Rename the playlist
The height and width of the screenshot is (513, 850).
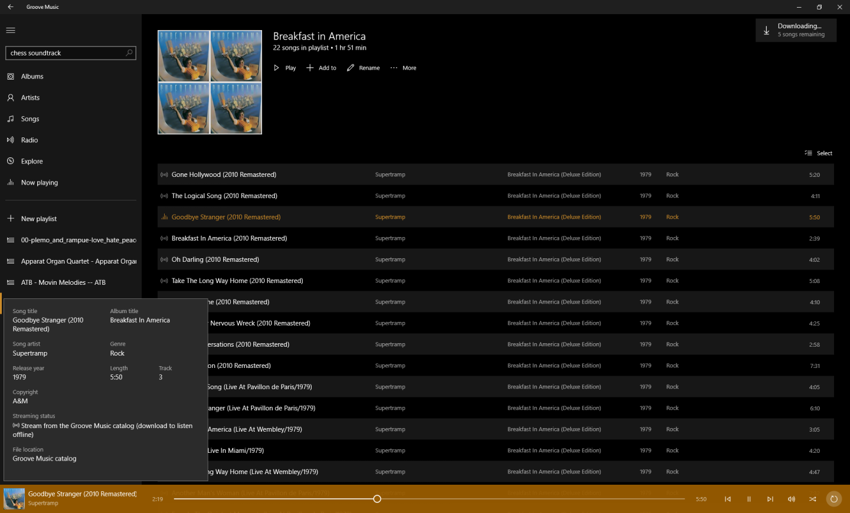click(363, 68)
